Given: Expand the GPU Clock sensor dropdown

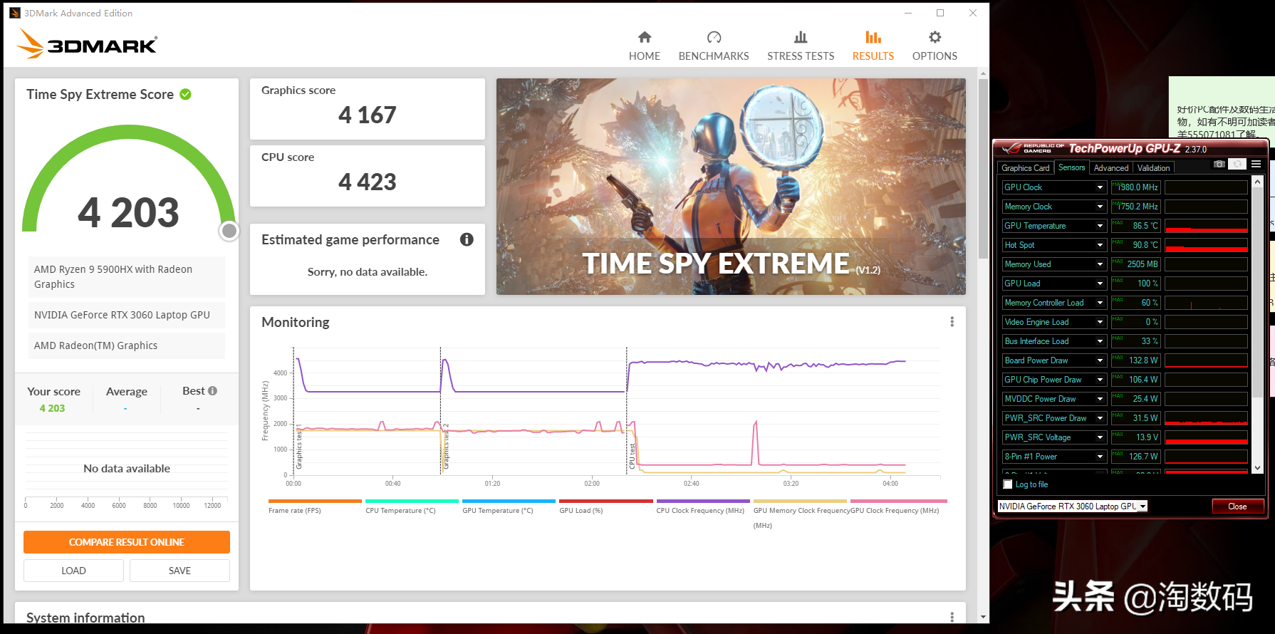Looking at the screenshot, I should 1100,187.
